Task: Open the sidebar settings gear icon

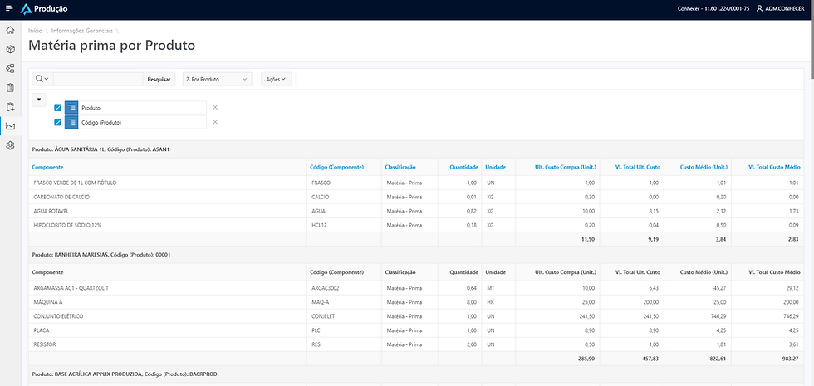Action: [x=10, y=146]
